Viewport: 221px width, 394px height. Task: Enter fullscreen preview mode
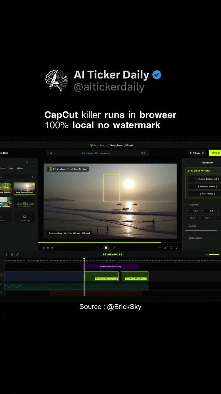click(x=177, y=247)
